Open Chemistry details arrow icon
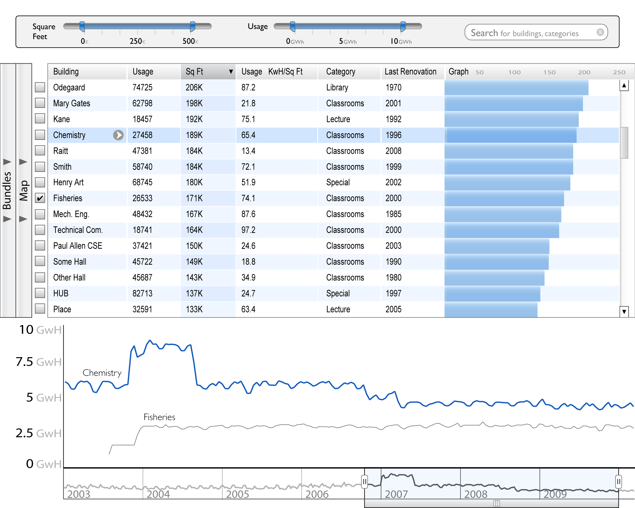The image size is (635, 508). [118, 135]
